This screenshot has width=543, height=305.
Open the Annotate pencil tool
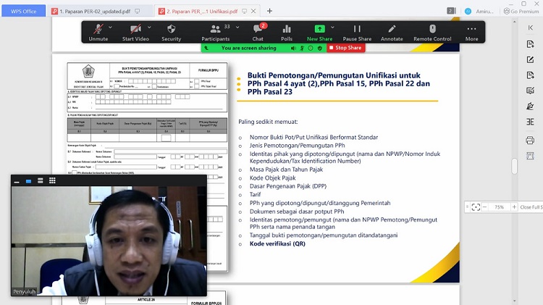[x=392, y=32]
